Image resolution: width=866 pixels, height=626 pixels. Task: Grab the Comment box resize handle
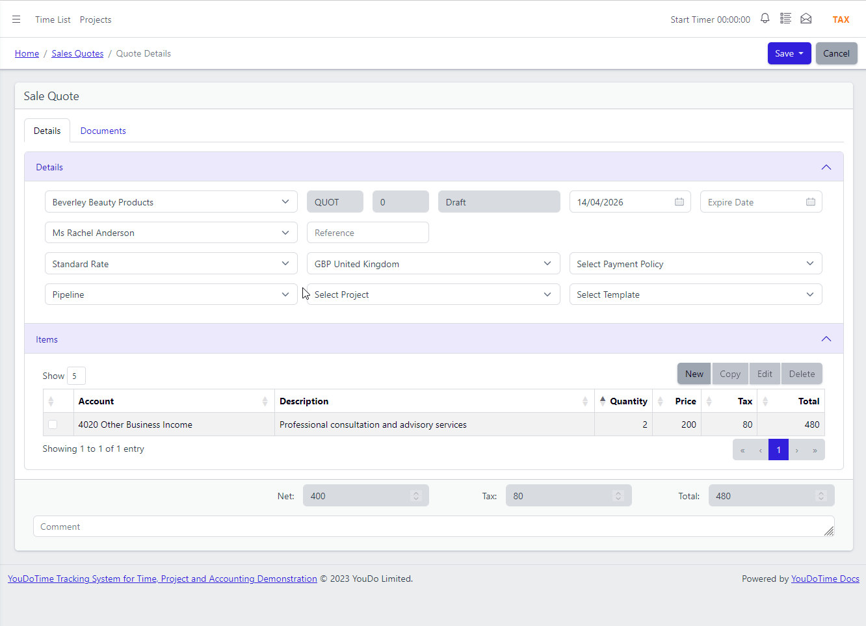[x=829, y=531]
